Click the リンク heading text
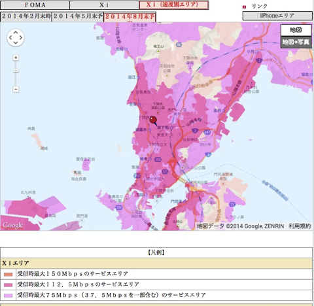This screenshot has width=314, height=306. 260,7
